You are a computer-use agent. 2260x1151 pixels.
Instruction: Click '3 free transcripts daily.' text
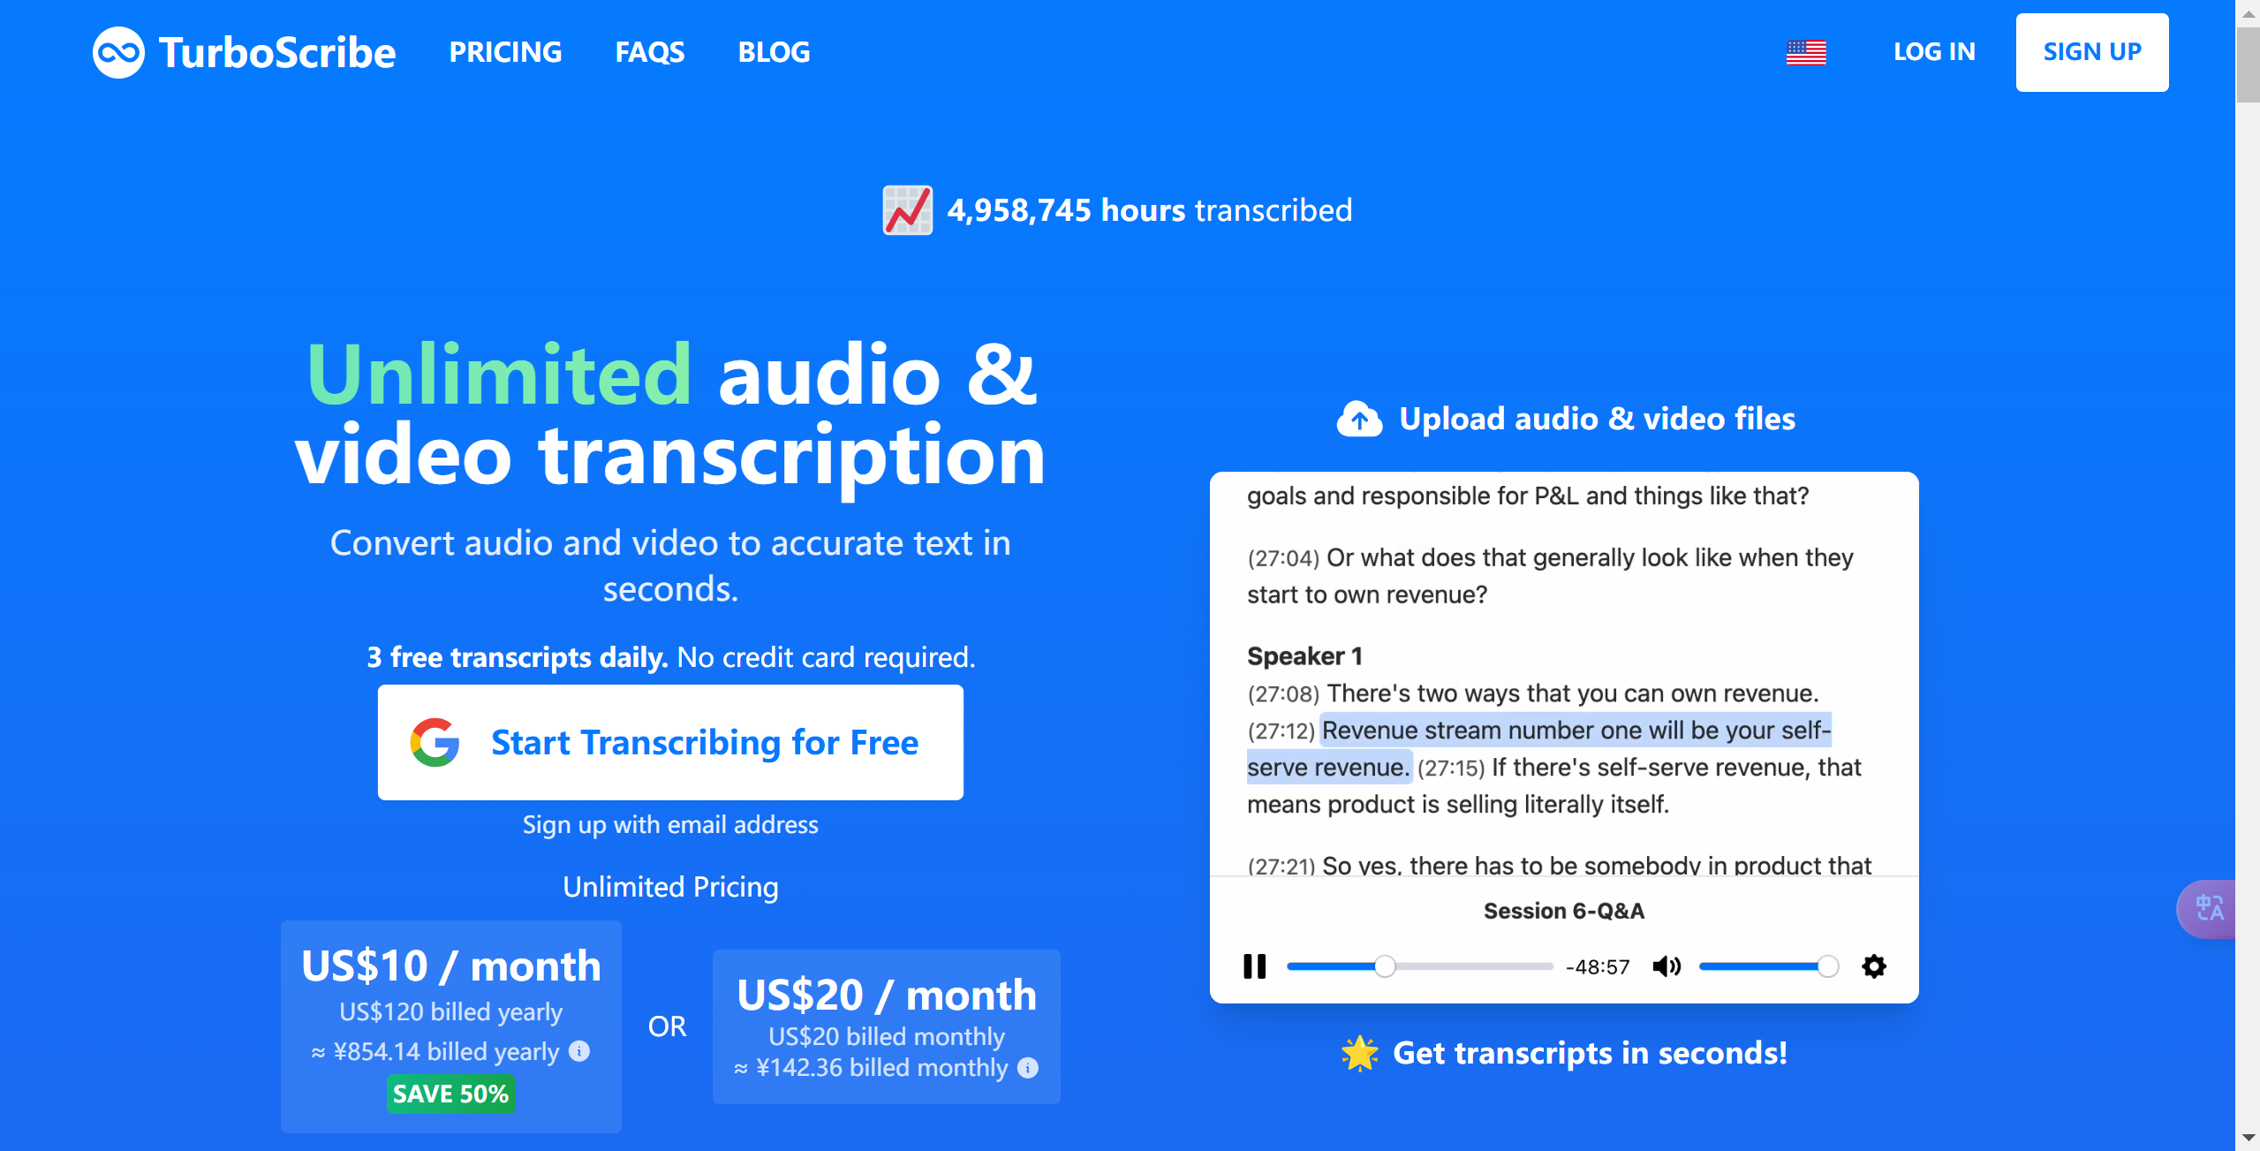point(518,657)
